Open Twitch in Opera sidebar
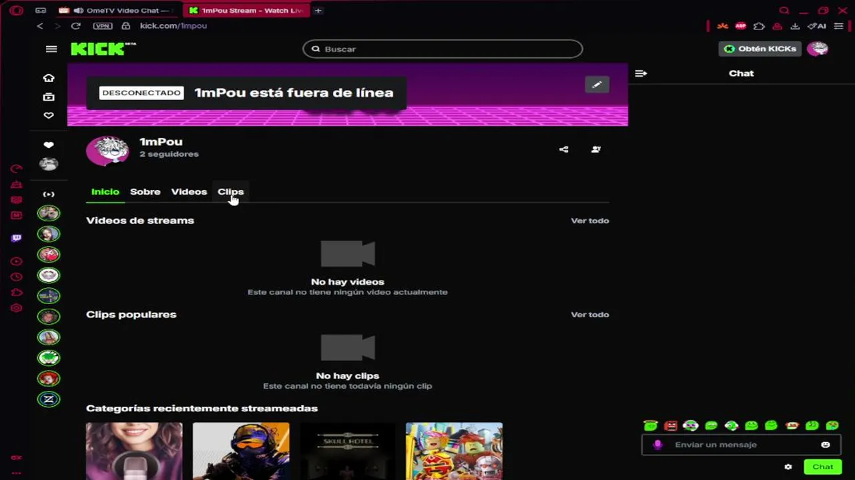 click(x=17, y=238)
